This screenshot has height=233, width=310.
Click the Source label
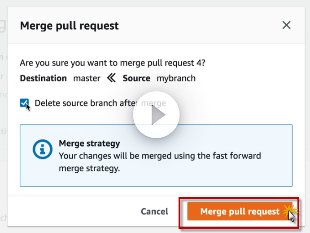click(136, 78)
